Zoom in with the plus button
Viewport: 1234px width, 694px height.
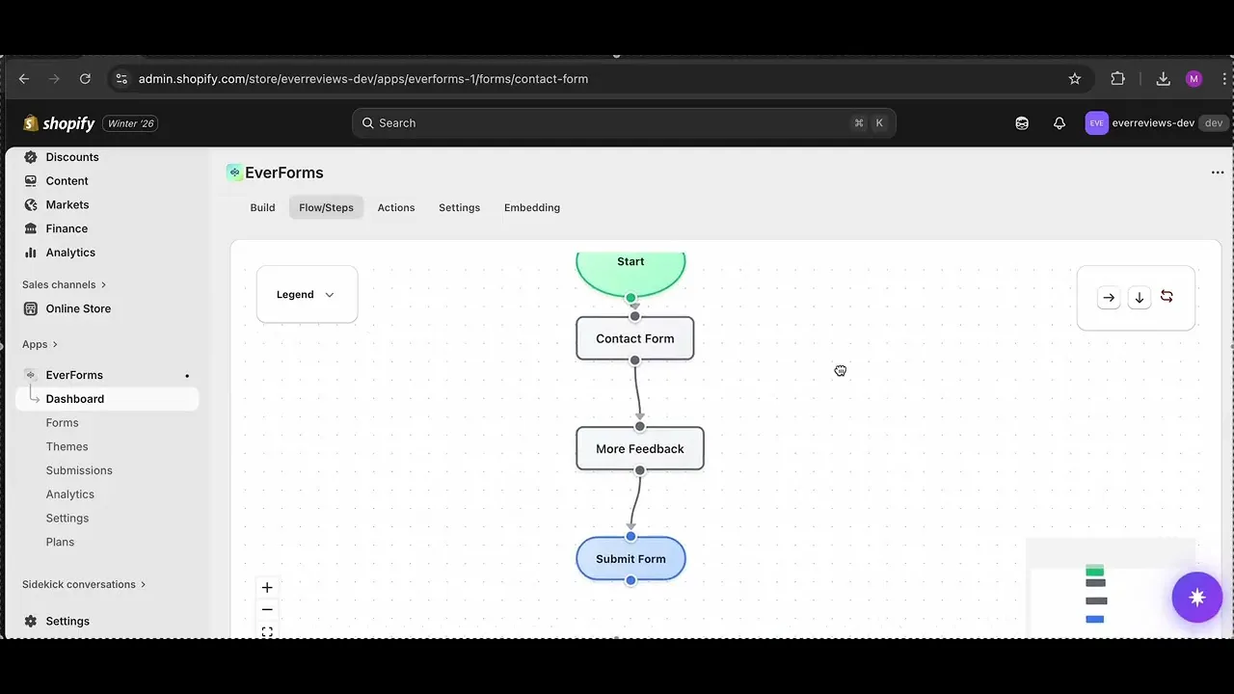click(267, 588)
